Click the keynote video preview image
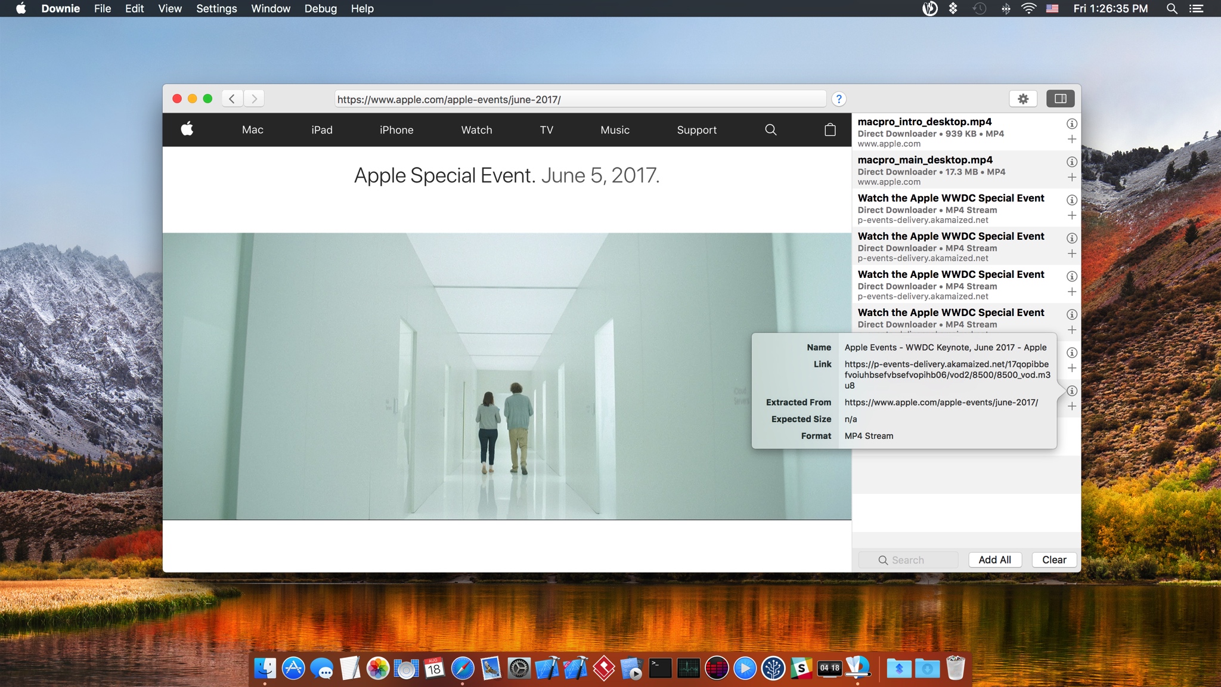 507,376
